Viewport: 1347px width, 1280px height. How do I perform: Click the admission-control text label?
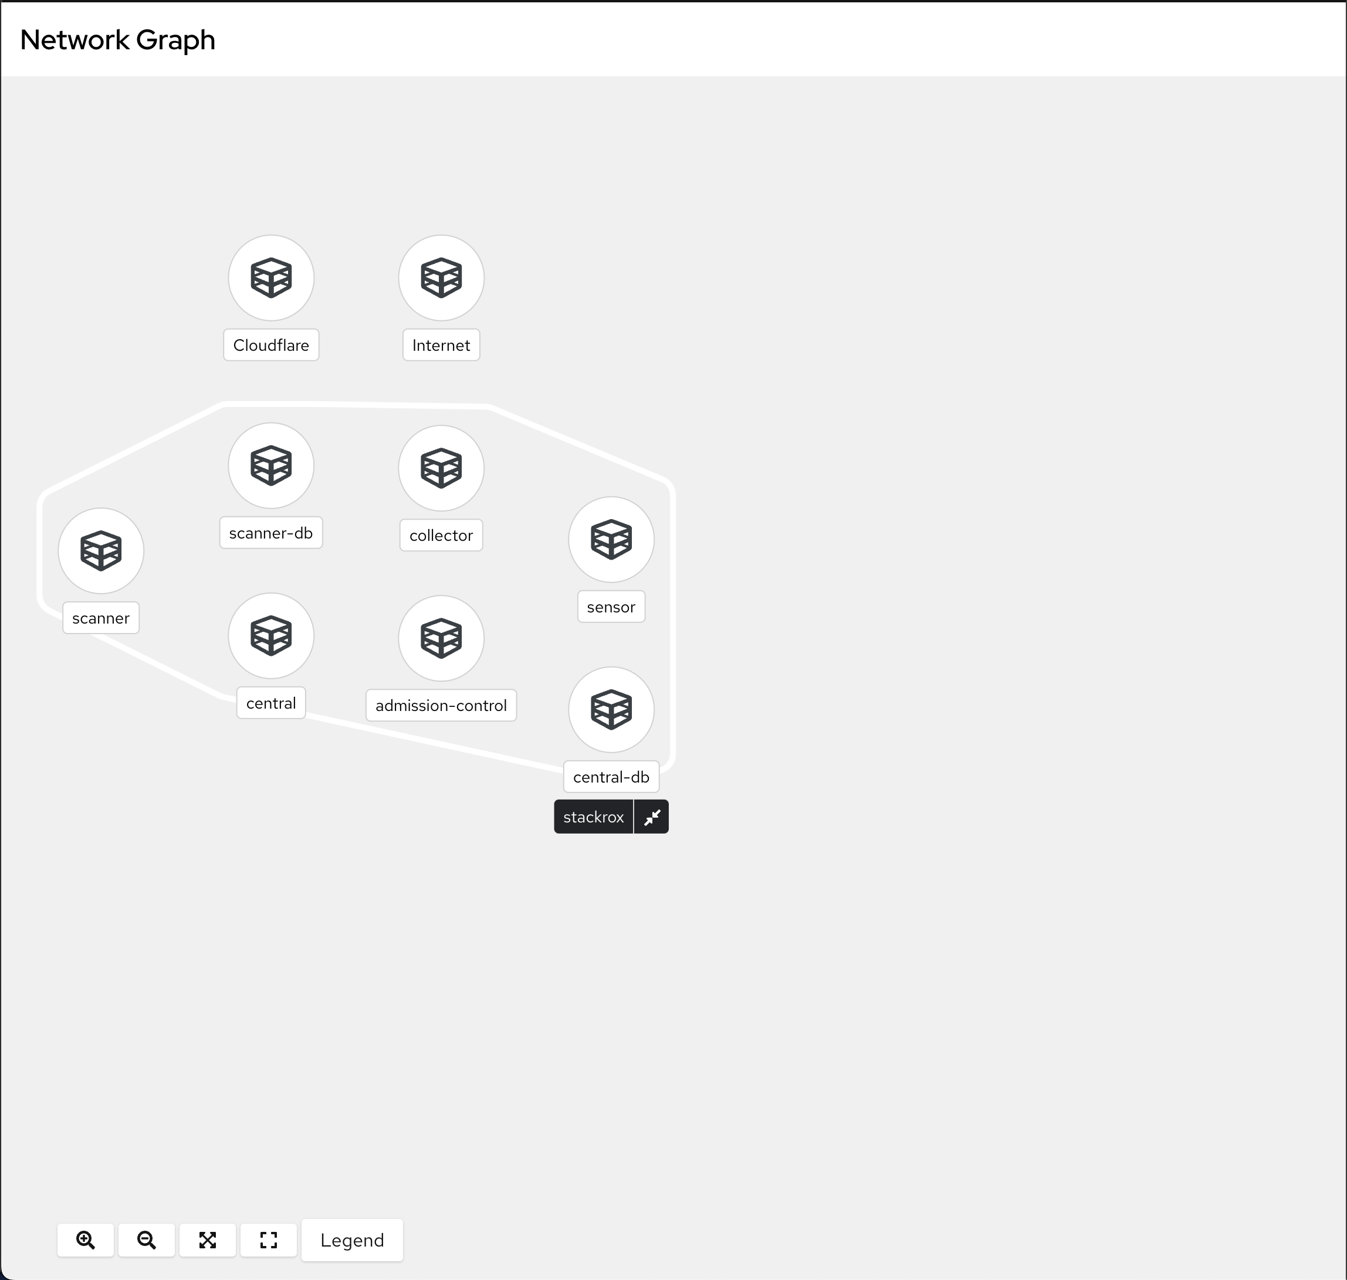tap(441, 706)
